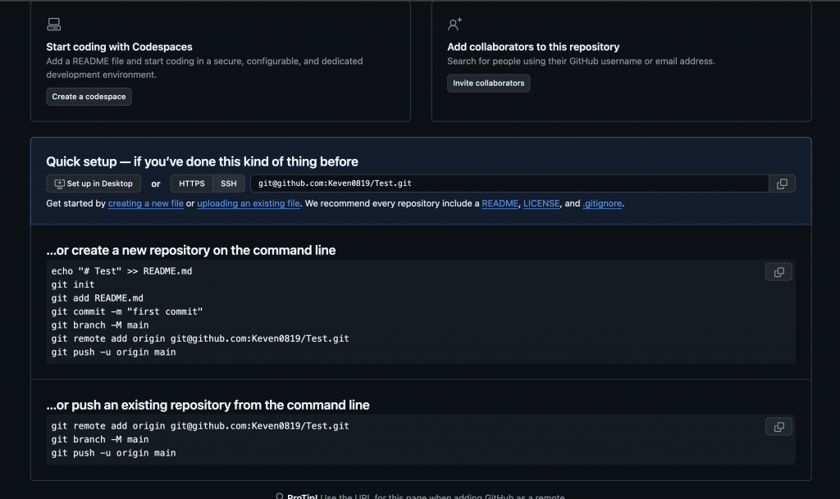Click the Codespaces computer icon
The image size is (840, 499).
(53, 24)
